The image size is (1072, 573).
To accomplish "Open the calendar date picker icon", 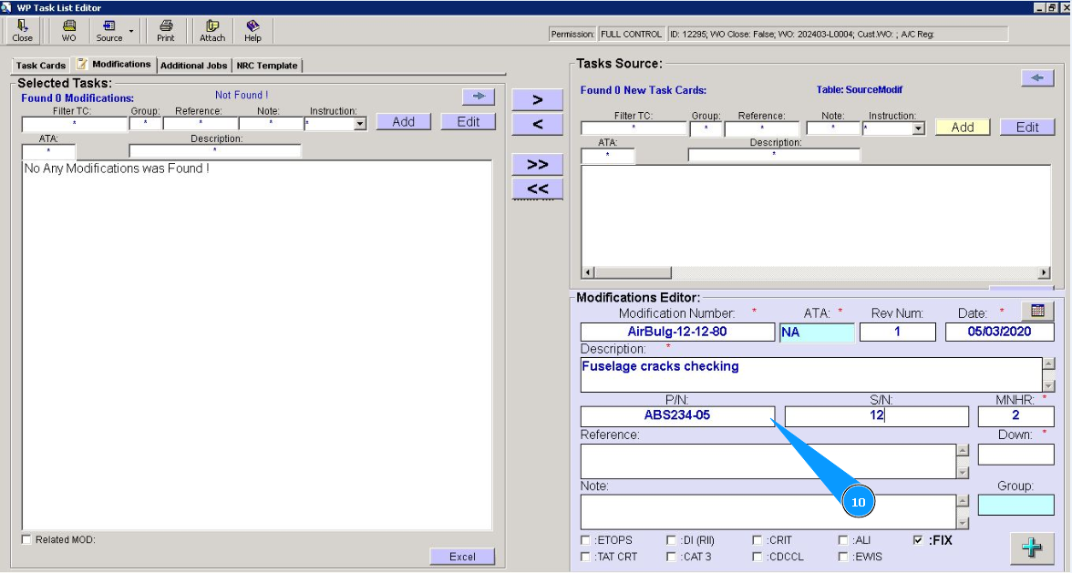I will (x=1037, y=311).
